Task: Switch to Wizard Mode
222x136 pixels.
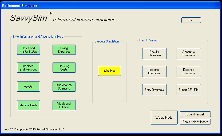Action: 164,118
